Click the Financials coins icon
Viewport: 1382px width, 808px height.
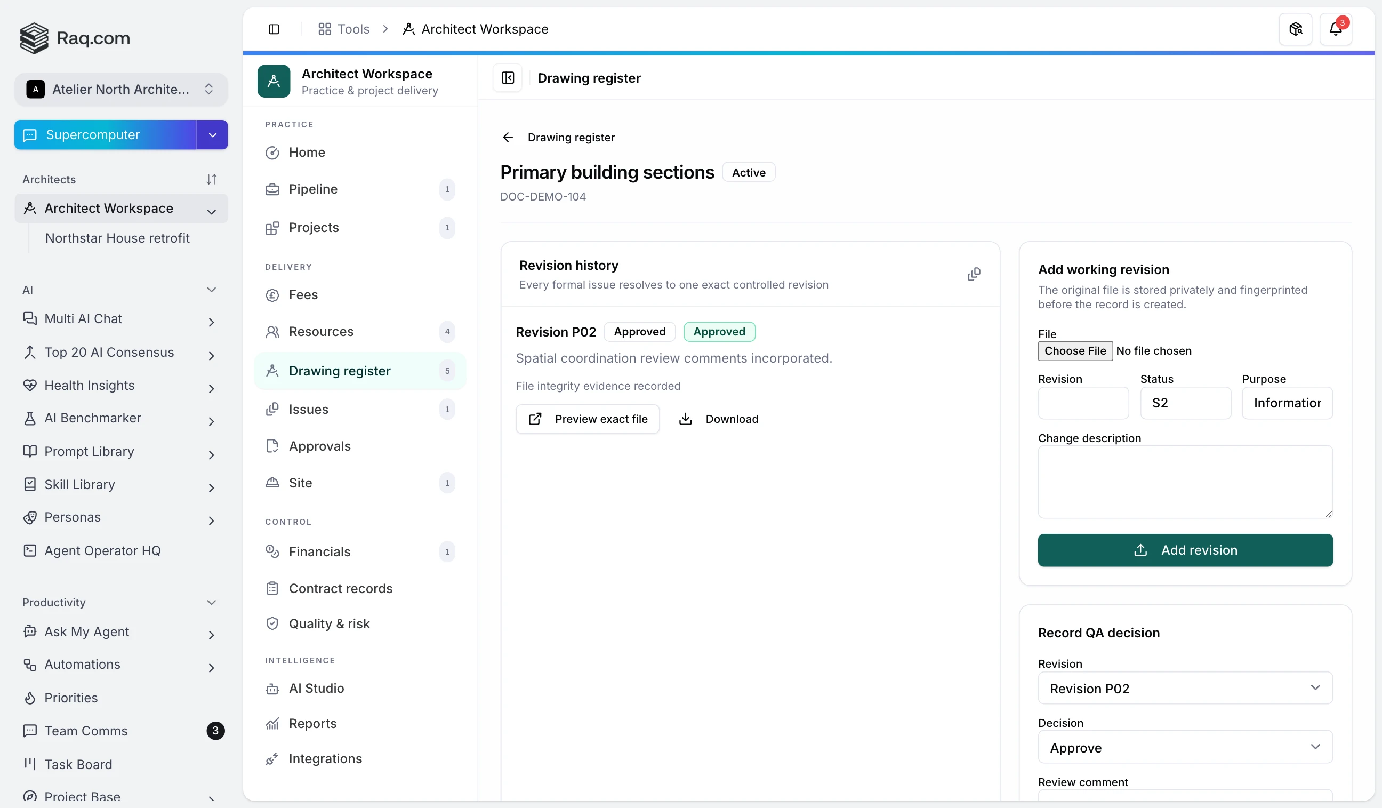click(272, 551)
